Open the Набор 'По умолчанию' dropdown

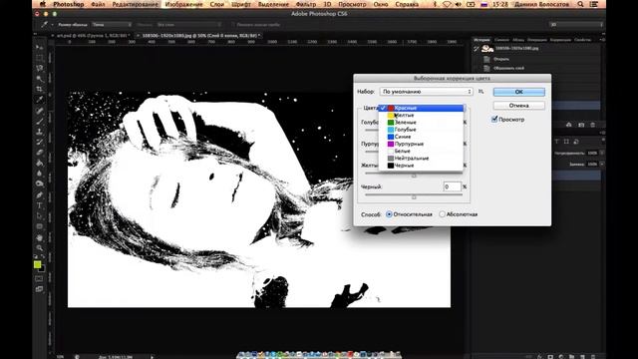(426, 92)
